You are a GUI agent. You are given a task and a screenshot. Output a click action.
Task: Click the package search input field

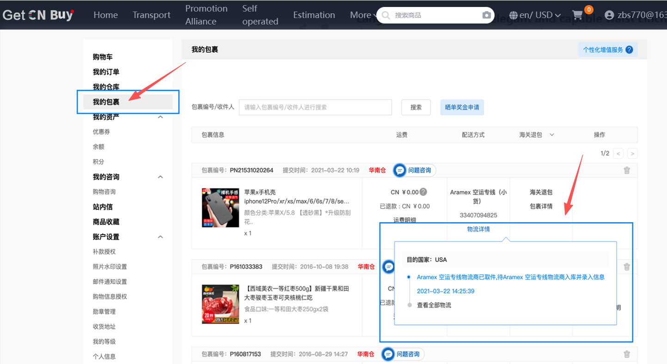click(315, 107)
